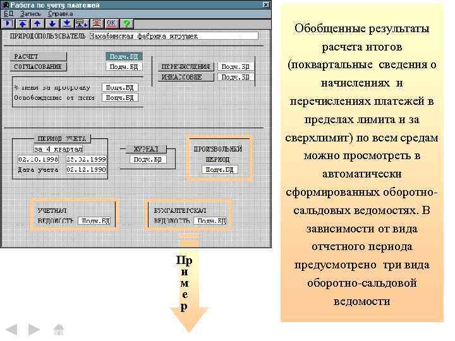Select highlighted Подч.БД field beside РАСЧЕТ
Screen dimensions: 455x341
coord(124,57)
